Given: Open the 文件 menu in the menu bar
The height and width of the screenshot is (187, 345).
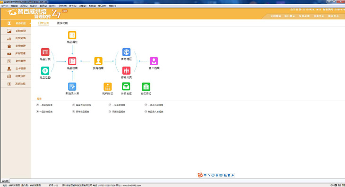Looking at the screenshot, I should [x=5, y=6].
